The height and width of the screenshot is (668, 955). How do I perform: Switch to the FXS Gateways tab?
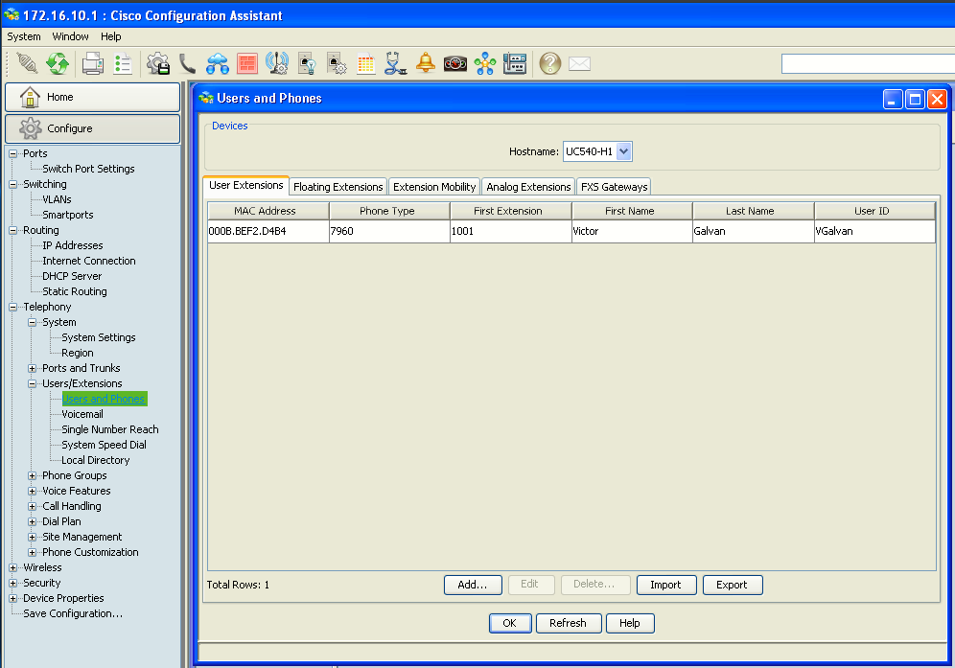pyautogui.click(x=614, y=186)
